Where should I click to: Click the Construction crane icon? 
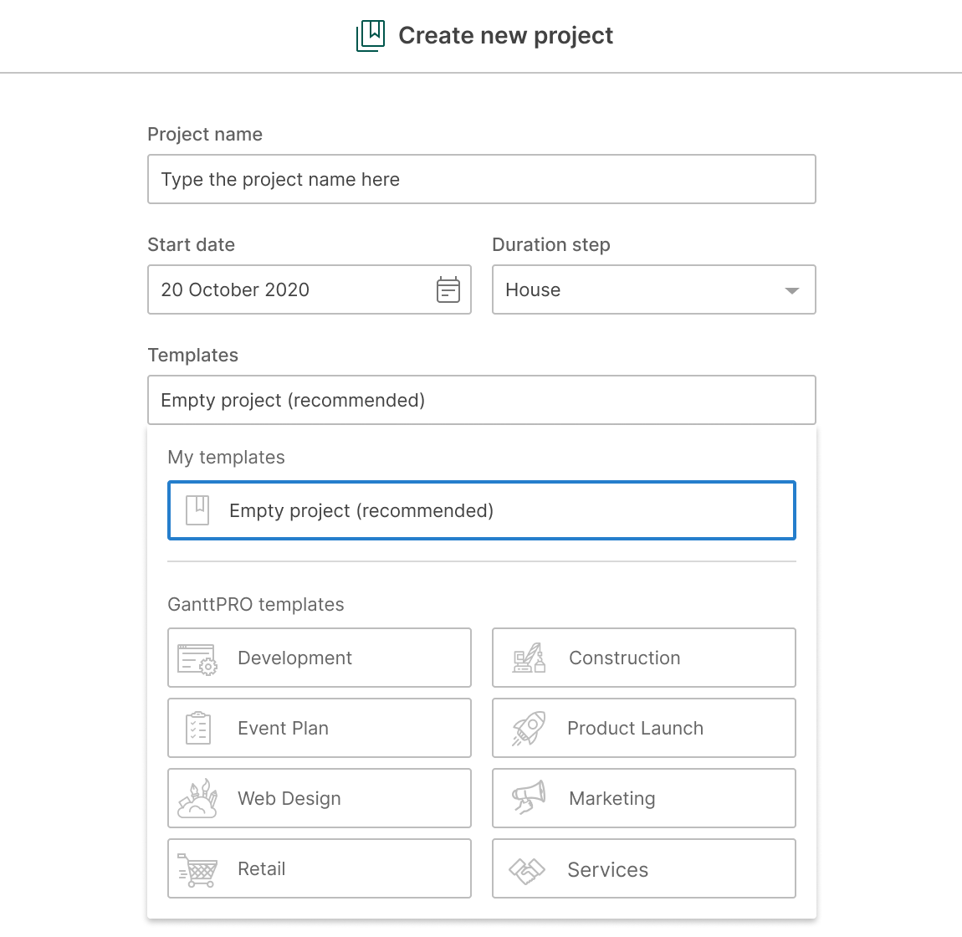[x=529, y=658]
